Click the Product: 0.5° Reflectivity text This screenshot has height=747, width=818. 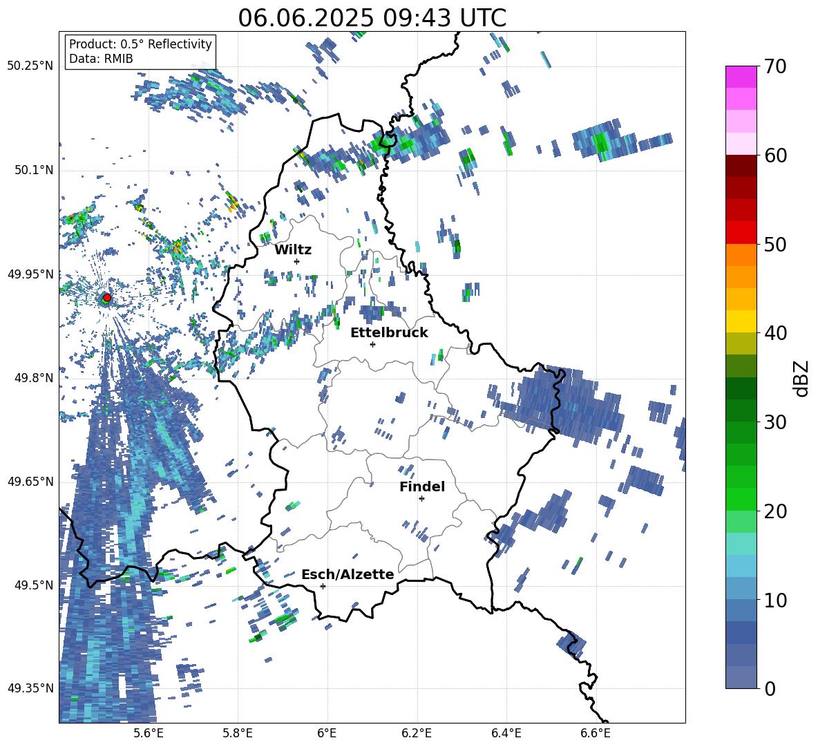click(140, 44)
